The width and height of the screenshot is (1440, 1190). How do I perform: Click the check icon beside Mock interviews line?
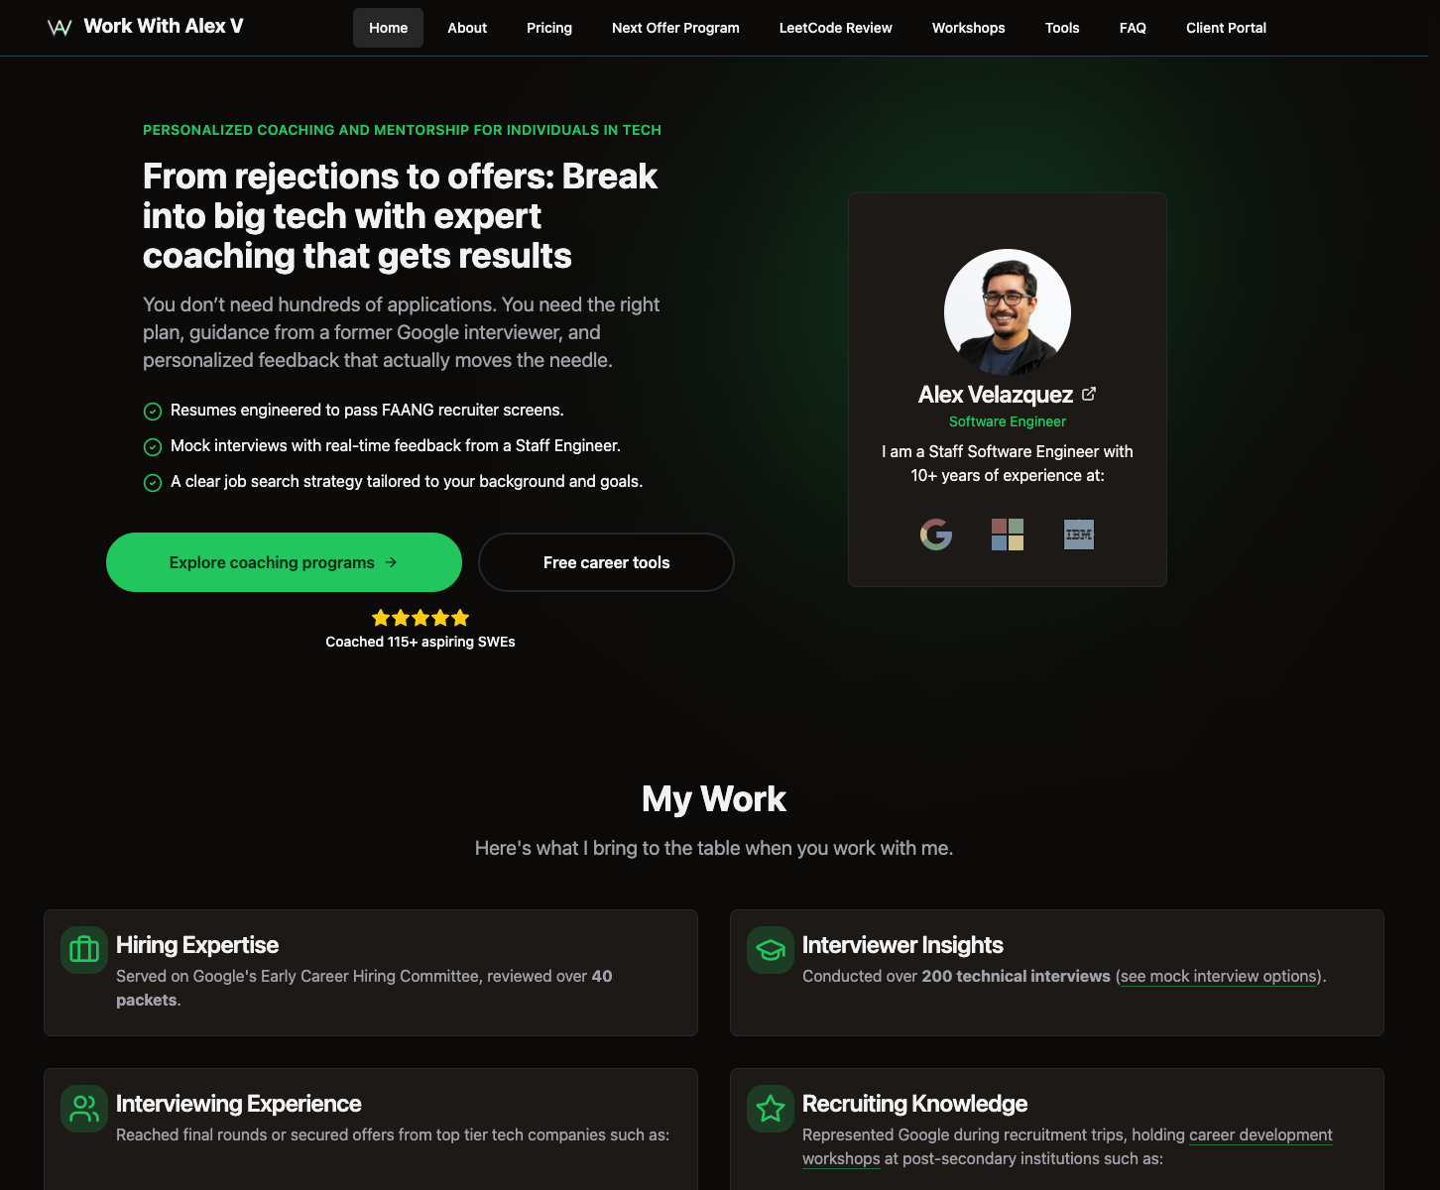pyautogui.click(x=153, y=447)
